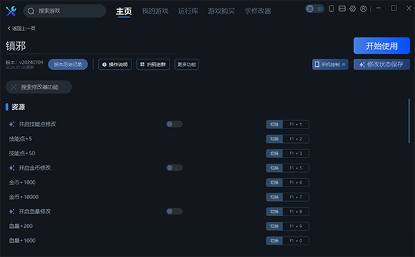
Task: Click the 资源 section heading
Action: coord(18,107)
